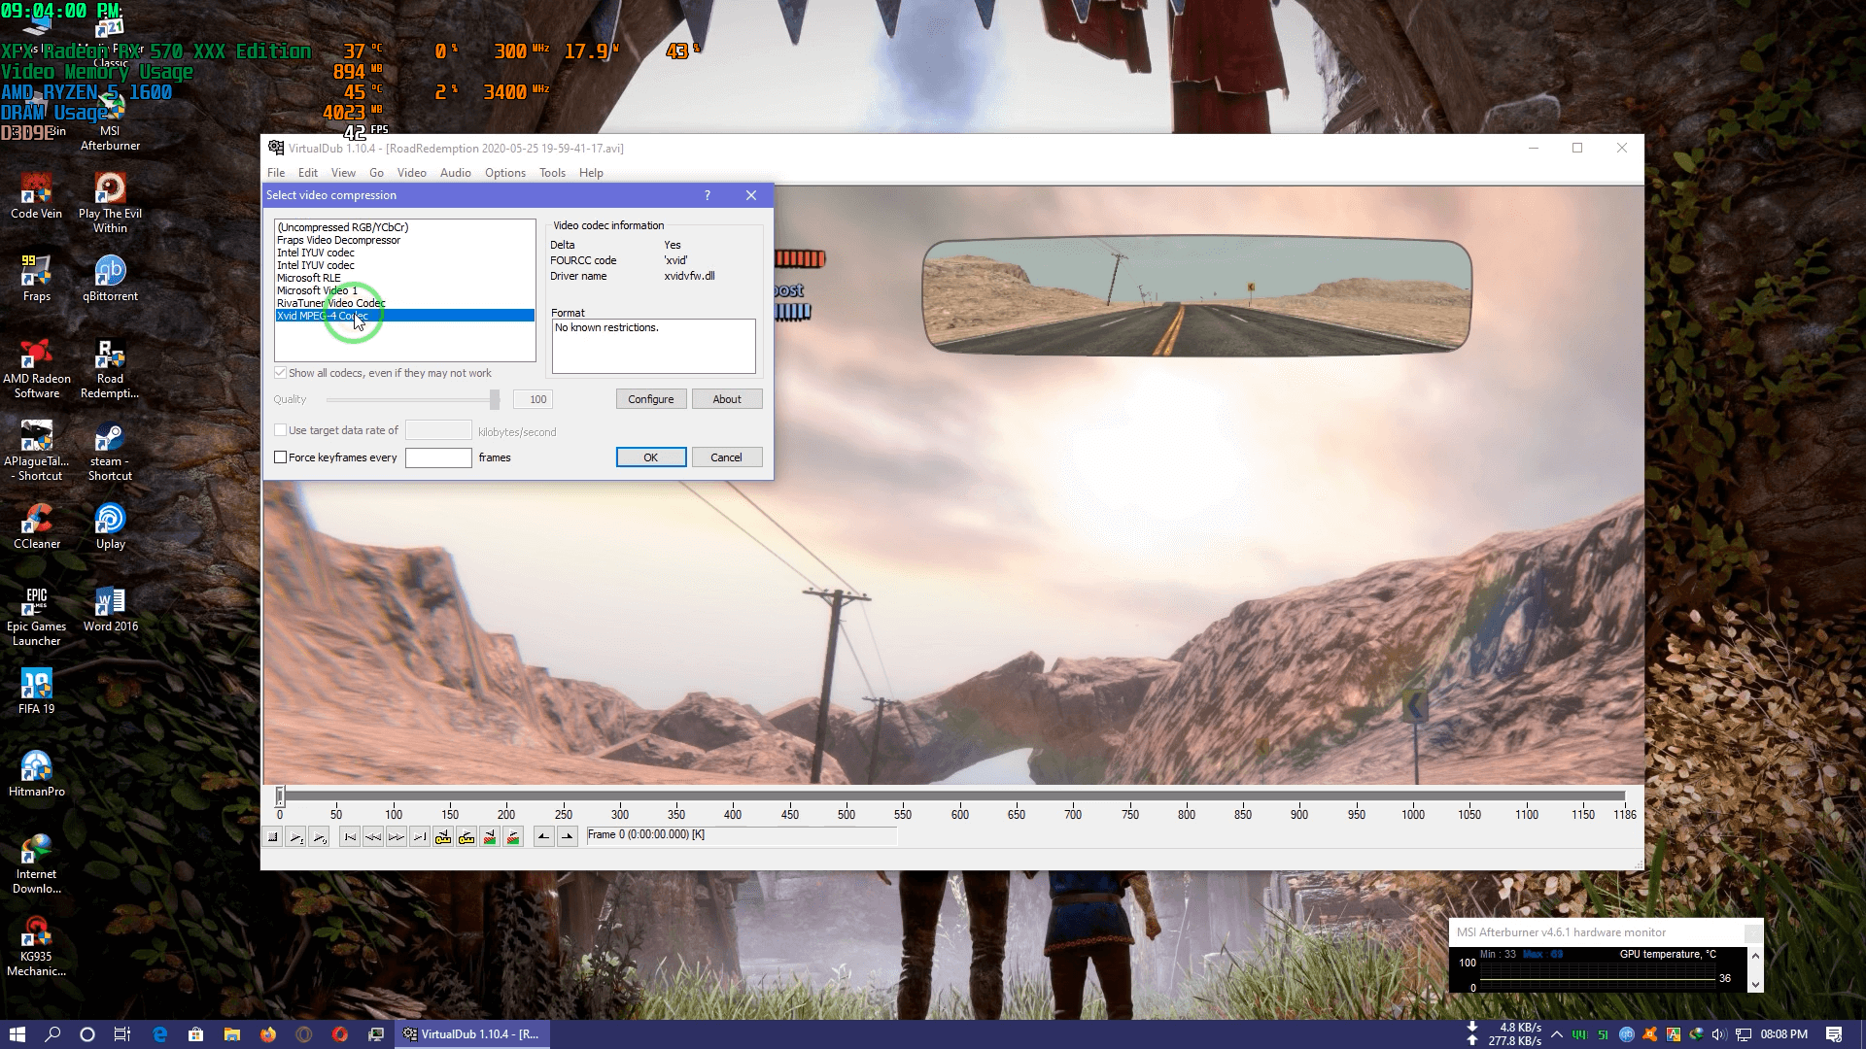Open FIFA 19 desktop icon
1866x1049 pixels.
pyautogui.click(x=37, y=692)
